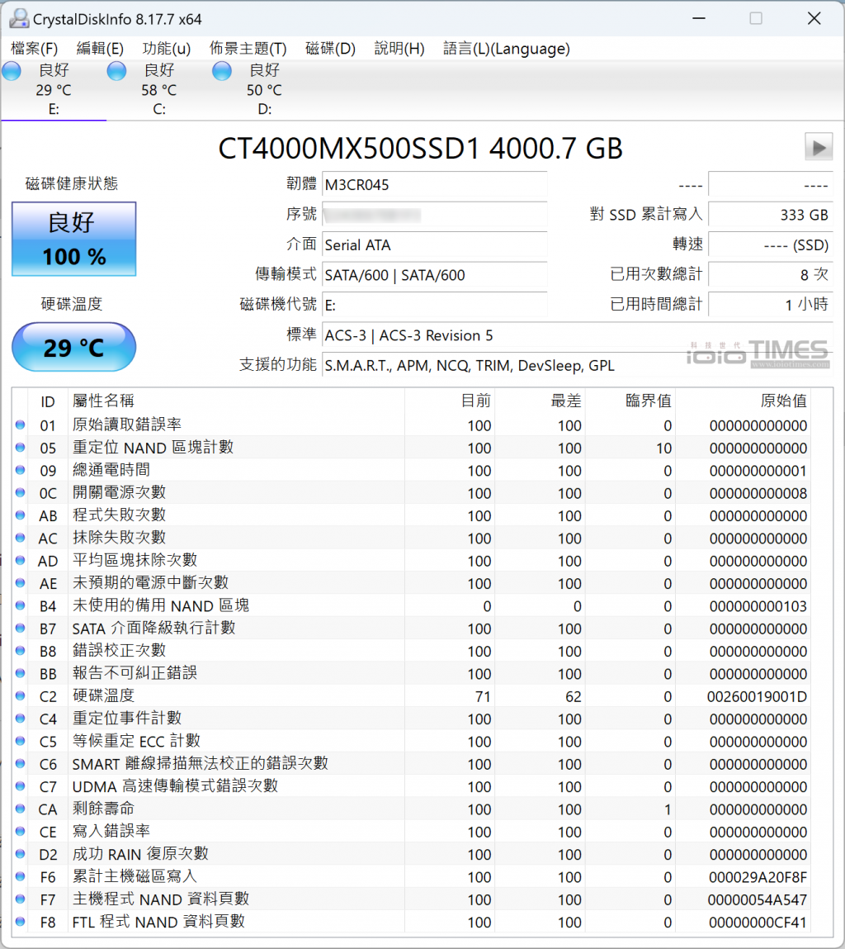
Task: Open the 語言(Language) selection menu
Action: (506, 49)
